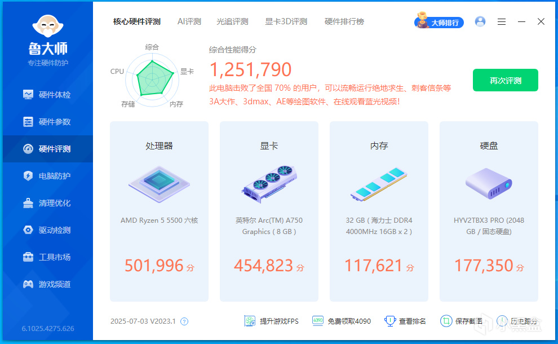Click the disk score 177,350
Screen dimensions: 558x344
[484, 266]
